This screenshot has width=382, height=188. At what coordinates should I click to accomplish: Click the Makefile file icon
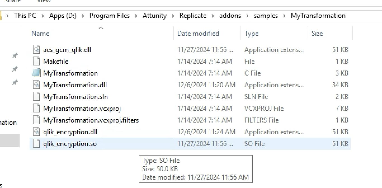pos(36,62)
